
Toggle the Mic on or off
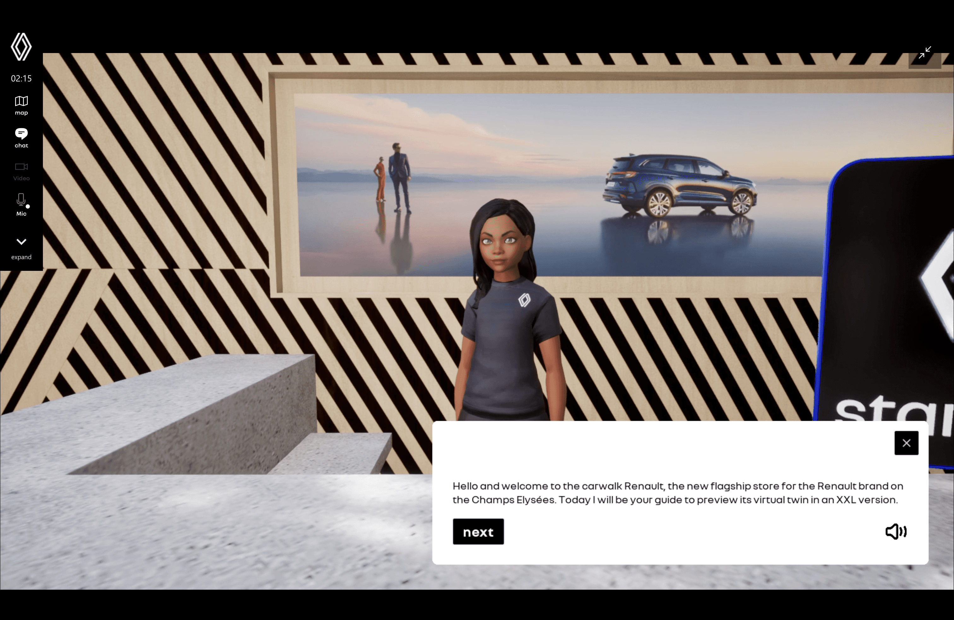[x=21, y=205]
